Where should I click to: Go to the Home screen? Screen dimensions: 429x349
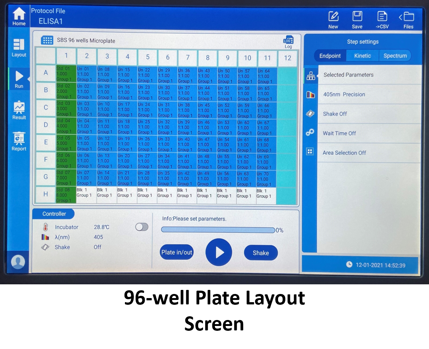19,17
